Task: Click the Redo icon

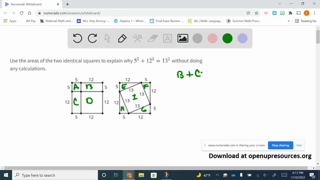Action: [x=92, y=38]
